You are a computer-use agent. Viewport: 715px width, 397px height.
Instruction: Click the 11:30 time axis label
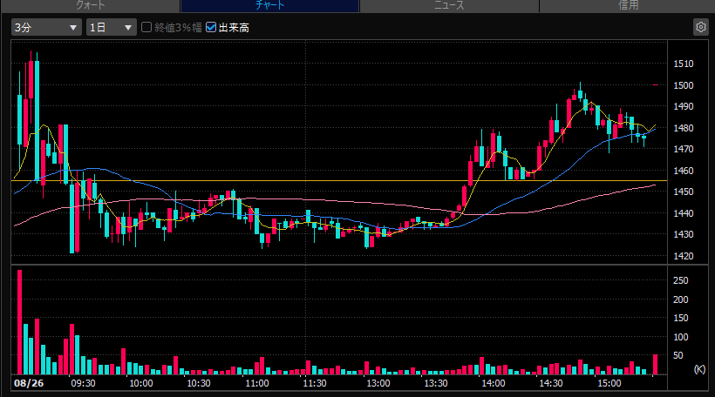tap(315, 383)
